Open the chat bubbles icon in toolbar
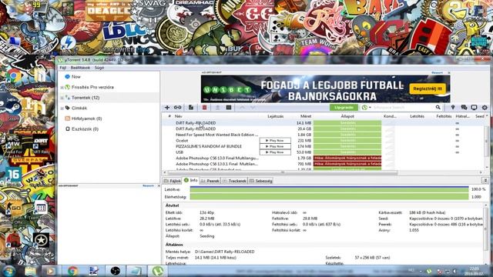The image size is (493, 277). pos(464,108)
